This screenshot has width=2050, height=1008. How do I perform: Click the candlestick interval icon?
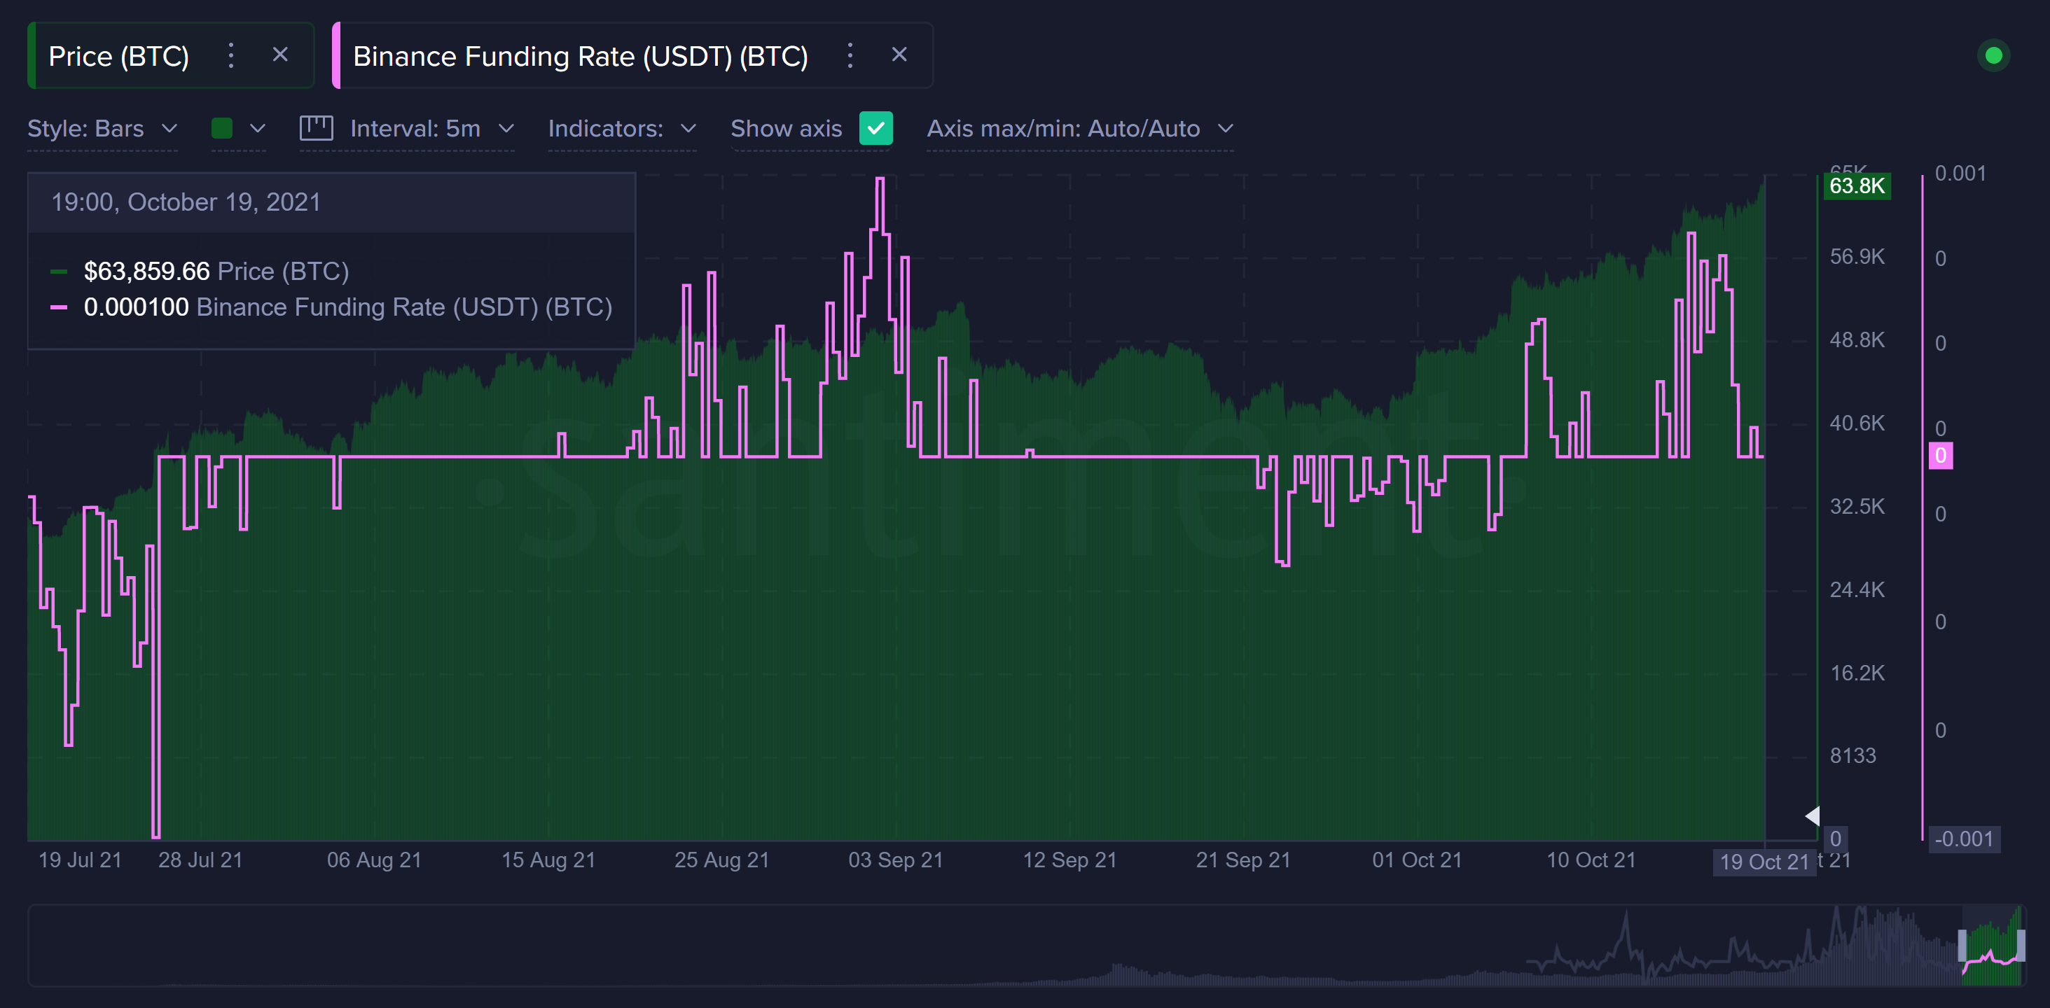click(x=316, y=128)
